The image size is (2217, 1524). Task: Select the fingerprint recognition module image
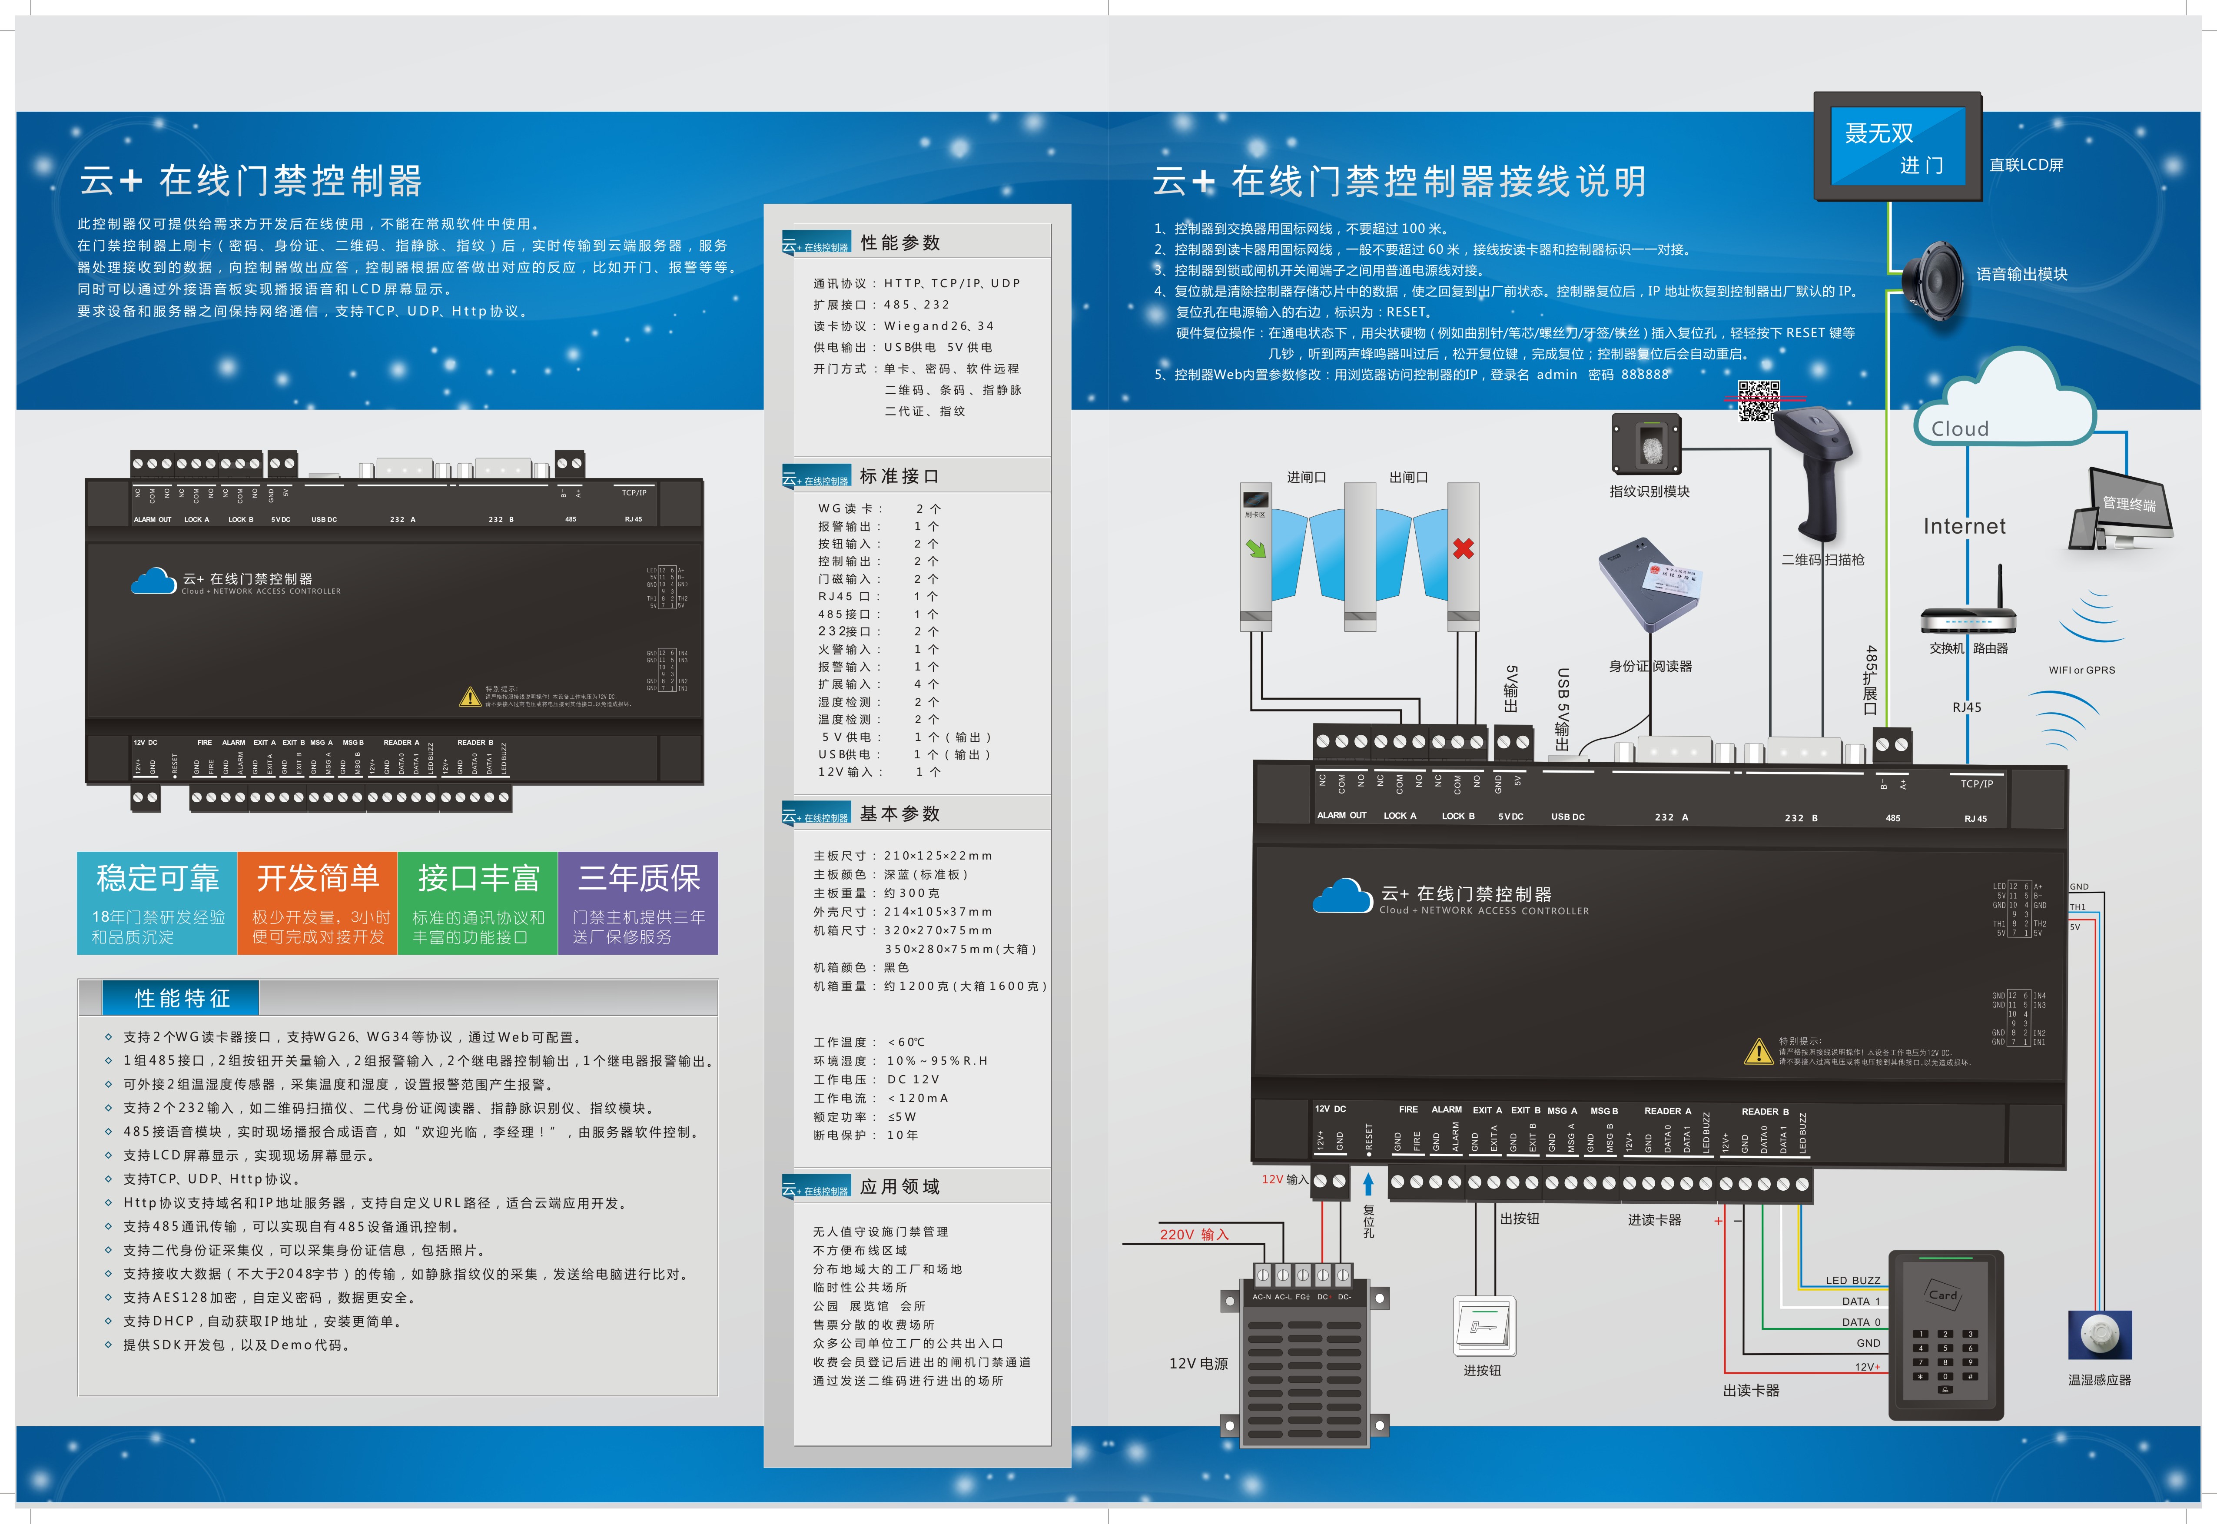(1646, 443)
